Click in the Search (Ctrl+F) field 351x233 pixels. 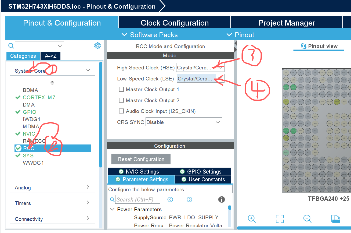click(x=138, y=199)
